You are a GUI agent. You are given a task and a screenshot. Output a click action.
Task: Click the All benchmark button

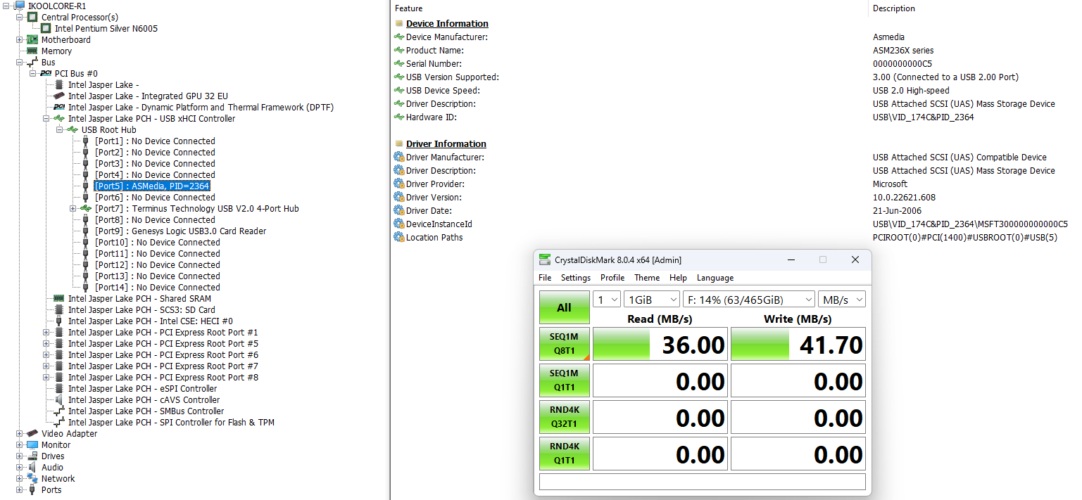565,308
